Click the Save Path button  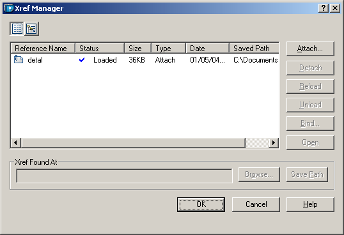tap(307, 174)
